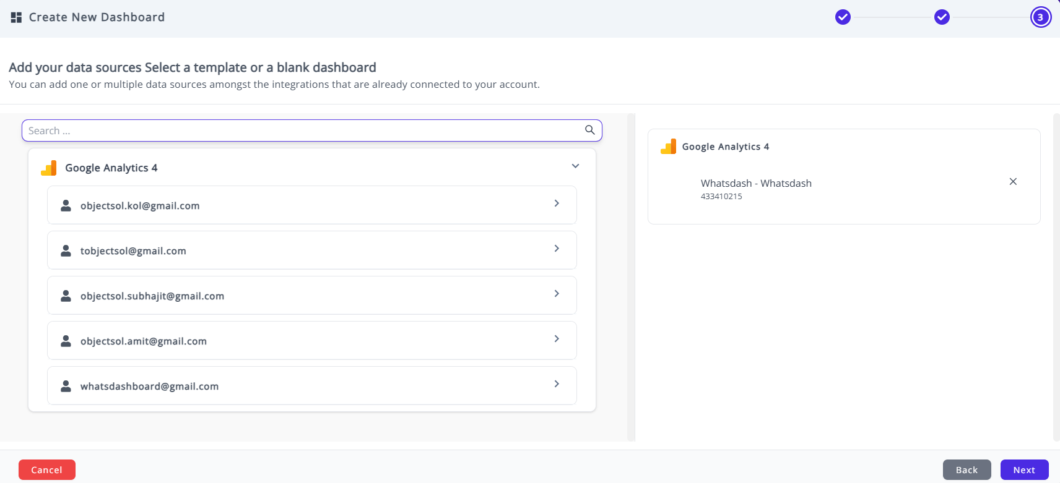Go to completed first wizard step

843,17
